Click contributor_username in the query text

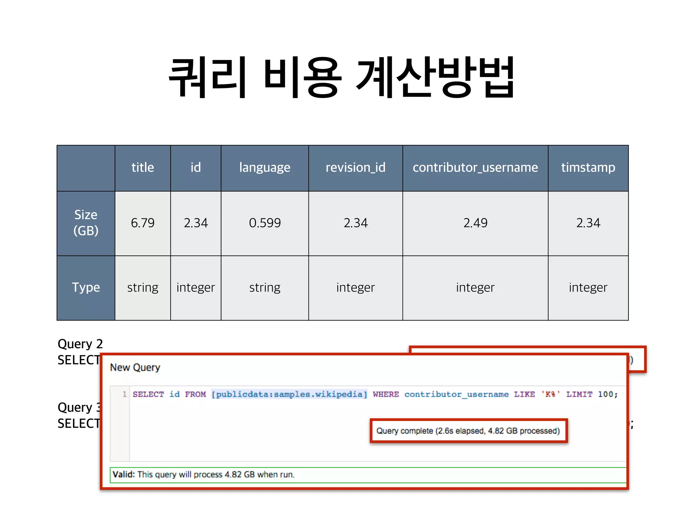click(x=456, y=395)
